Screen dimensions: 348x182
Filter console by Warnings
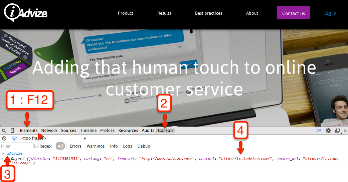point(96,146)
